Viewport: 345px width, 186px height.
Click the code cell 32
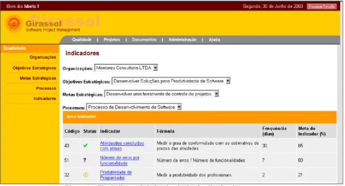(x=67, y=175)
